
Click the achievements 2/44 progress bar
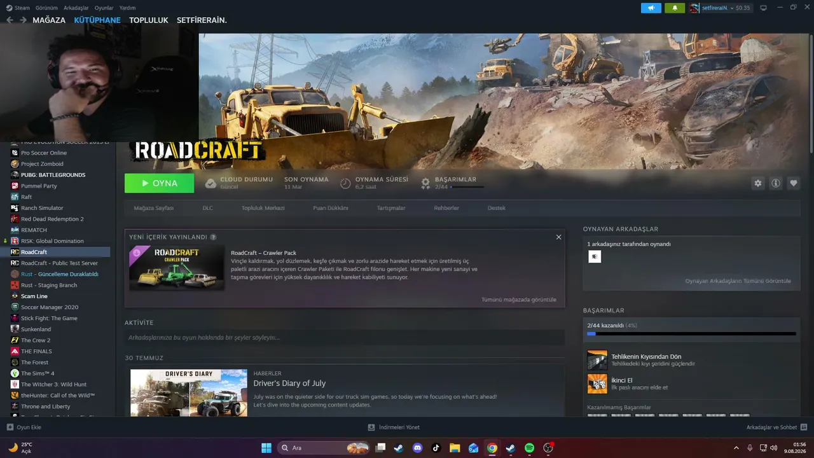[x=691, y=333]
